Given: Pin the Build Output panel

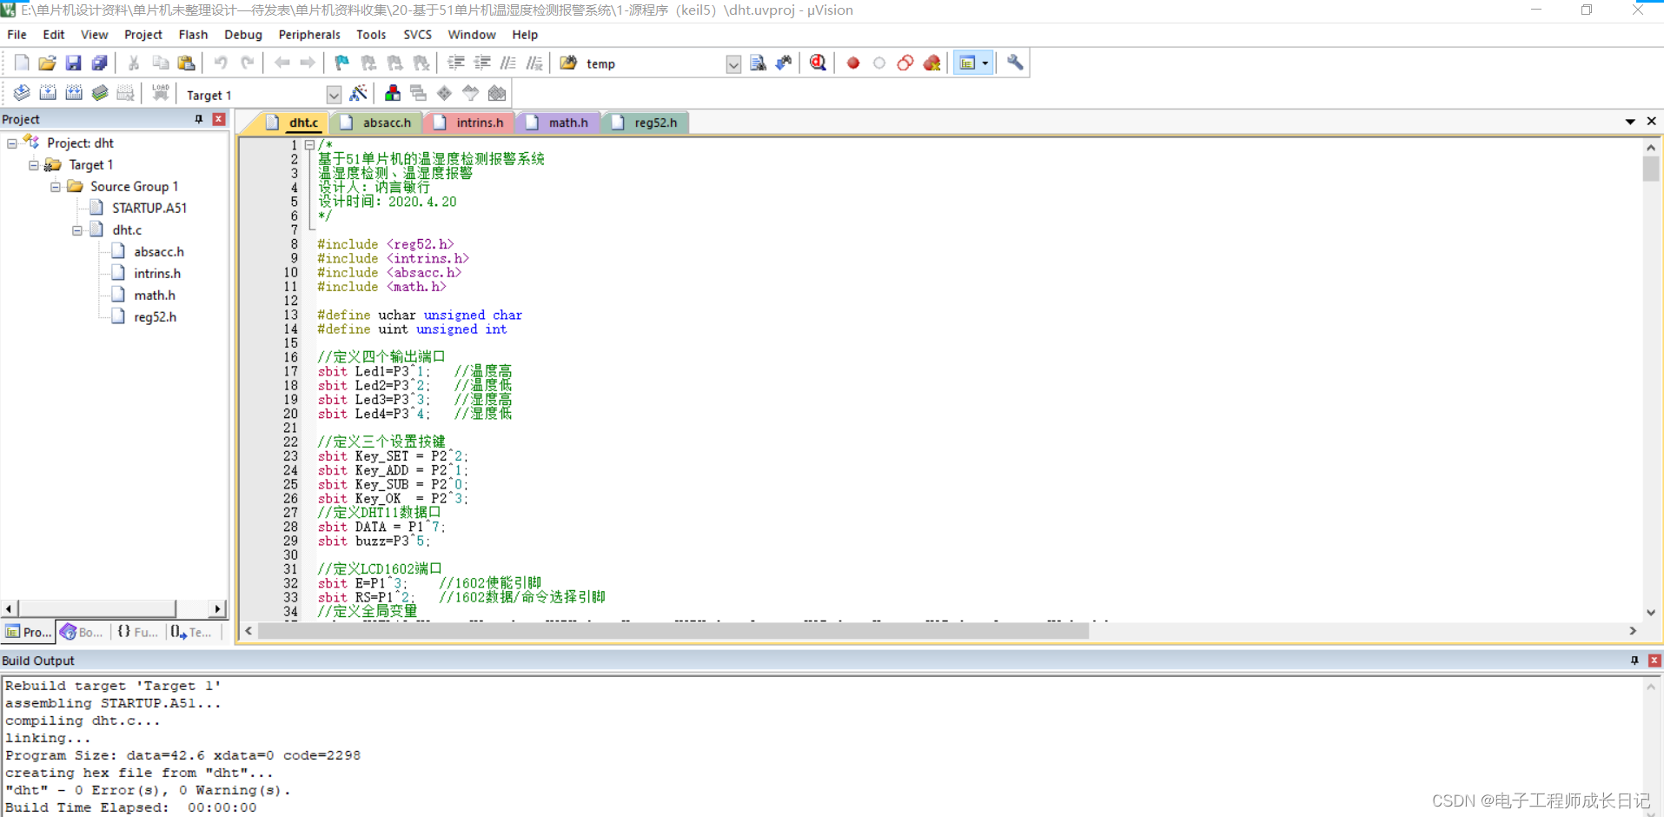Looking at the screenshot, I should [1634, 661].
